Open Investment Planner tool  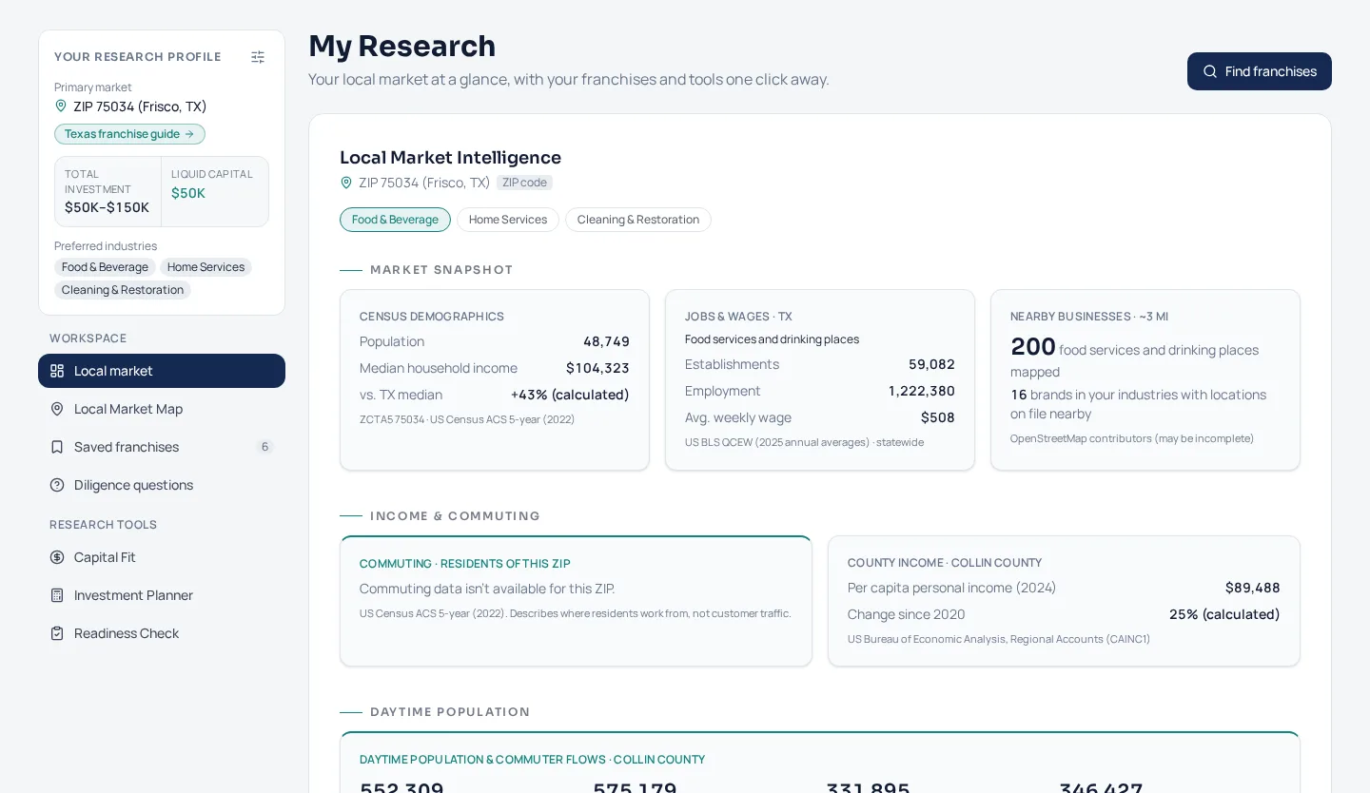(162, 595)
